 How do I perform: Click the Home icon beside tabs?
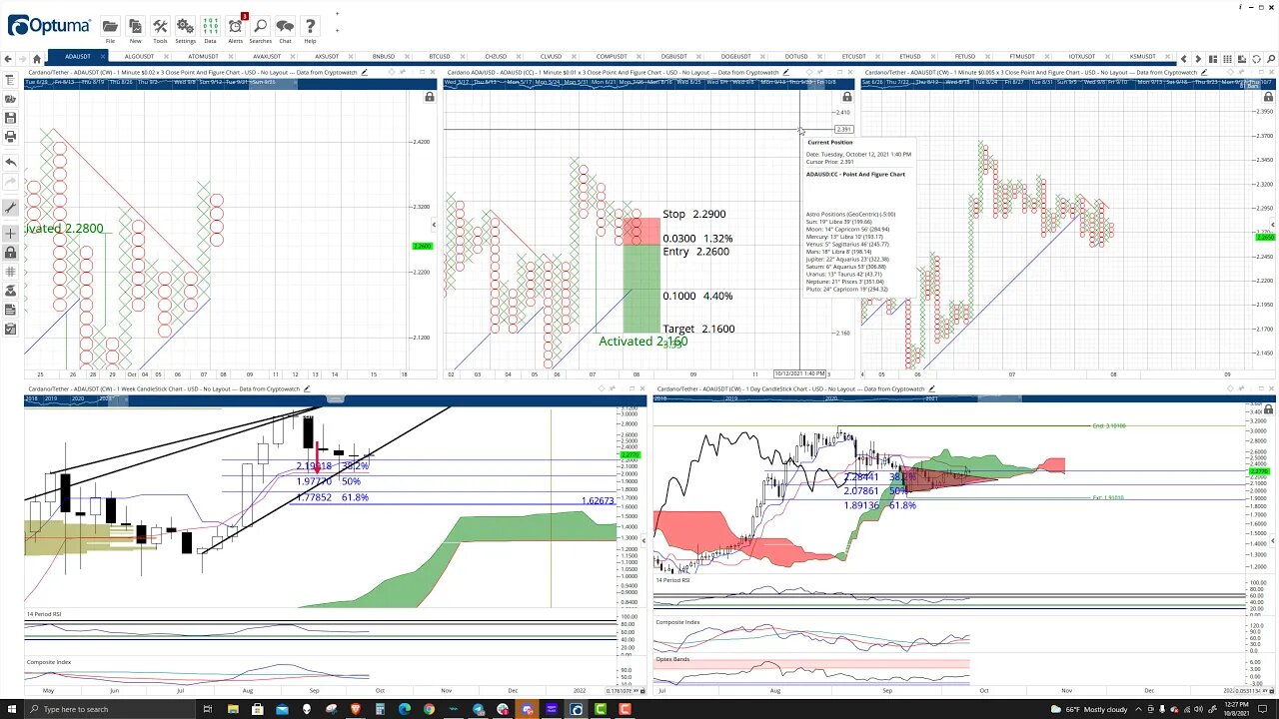click(x=37, y=59)
